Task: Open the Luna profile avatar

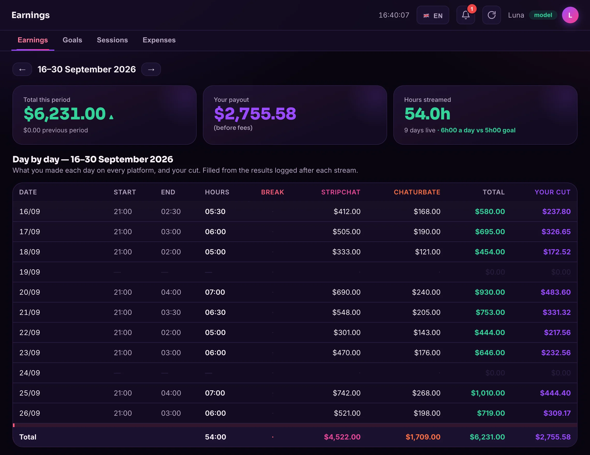Action: pos(570,15)
